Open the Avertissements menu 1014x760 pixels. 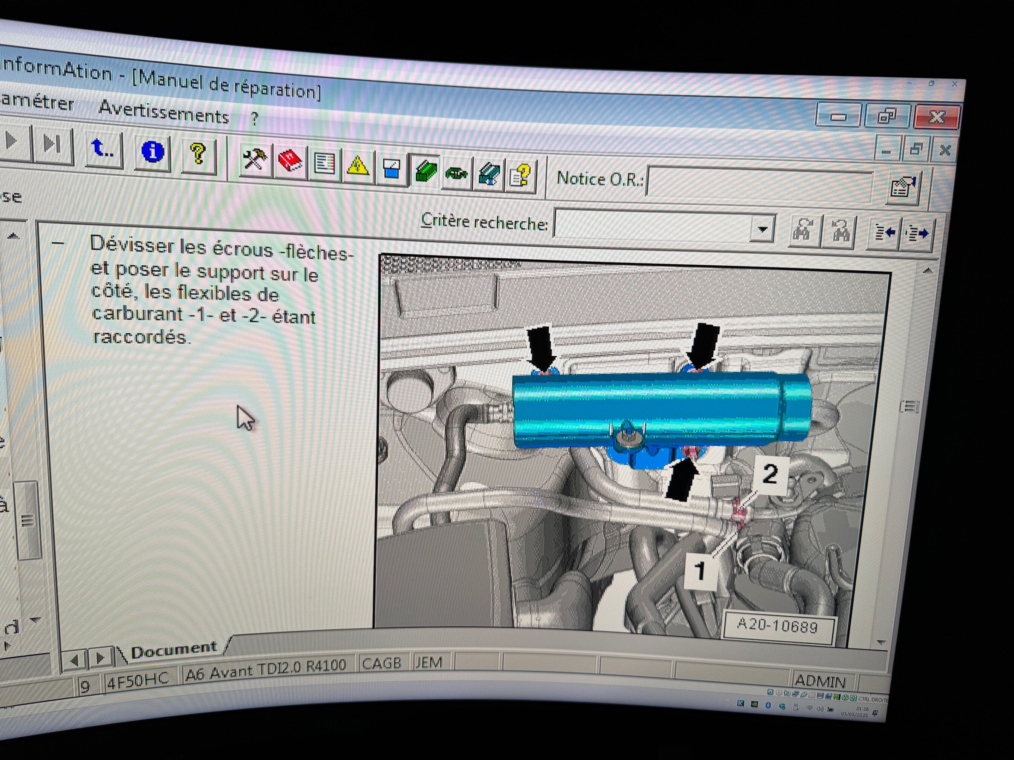point(164,113)
